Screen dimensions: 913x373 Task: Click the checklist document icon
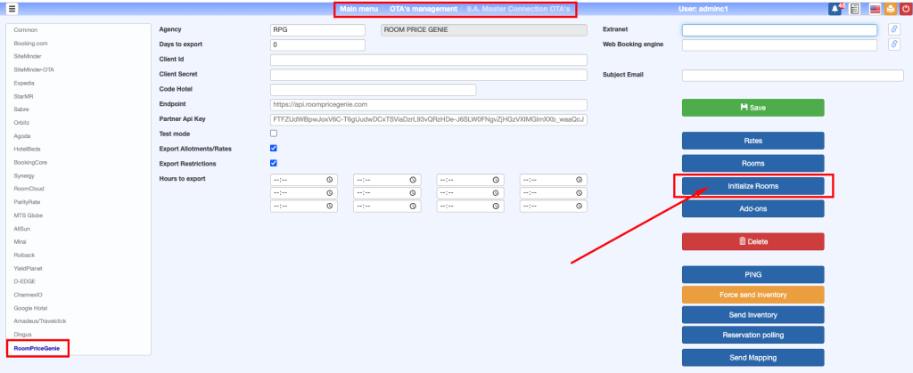[x=854, y=9]
